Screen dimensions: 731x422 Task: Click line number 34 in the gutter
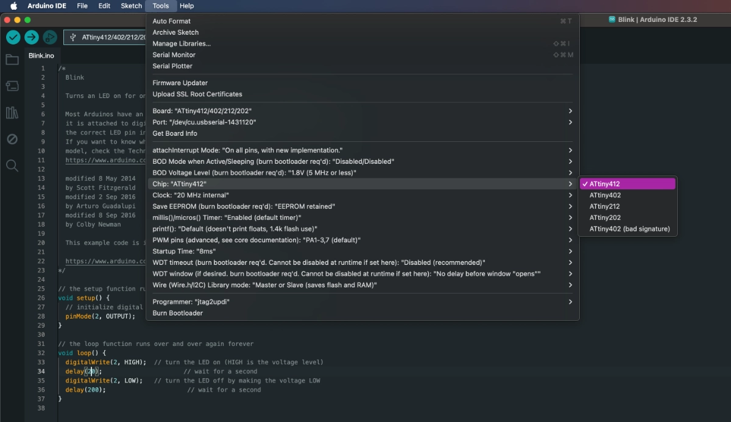[41, 371]
